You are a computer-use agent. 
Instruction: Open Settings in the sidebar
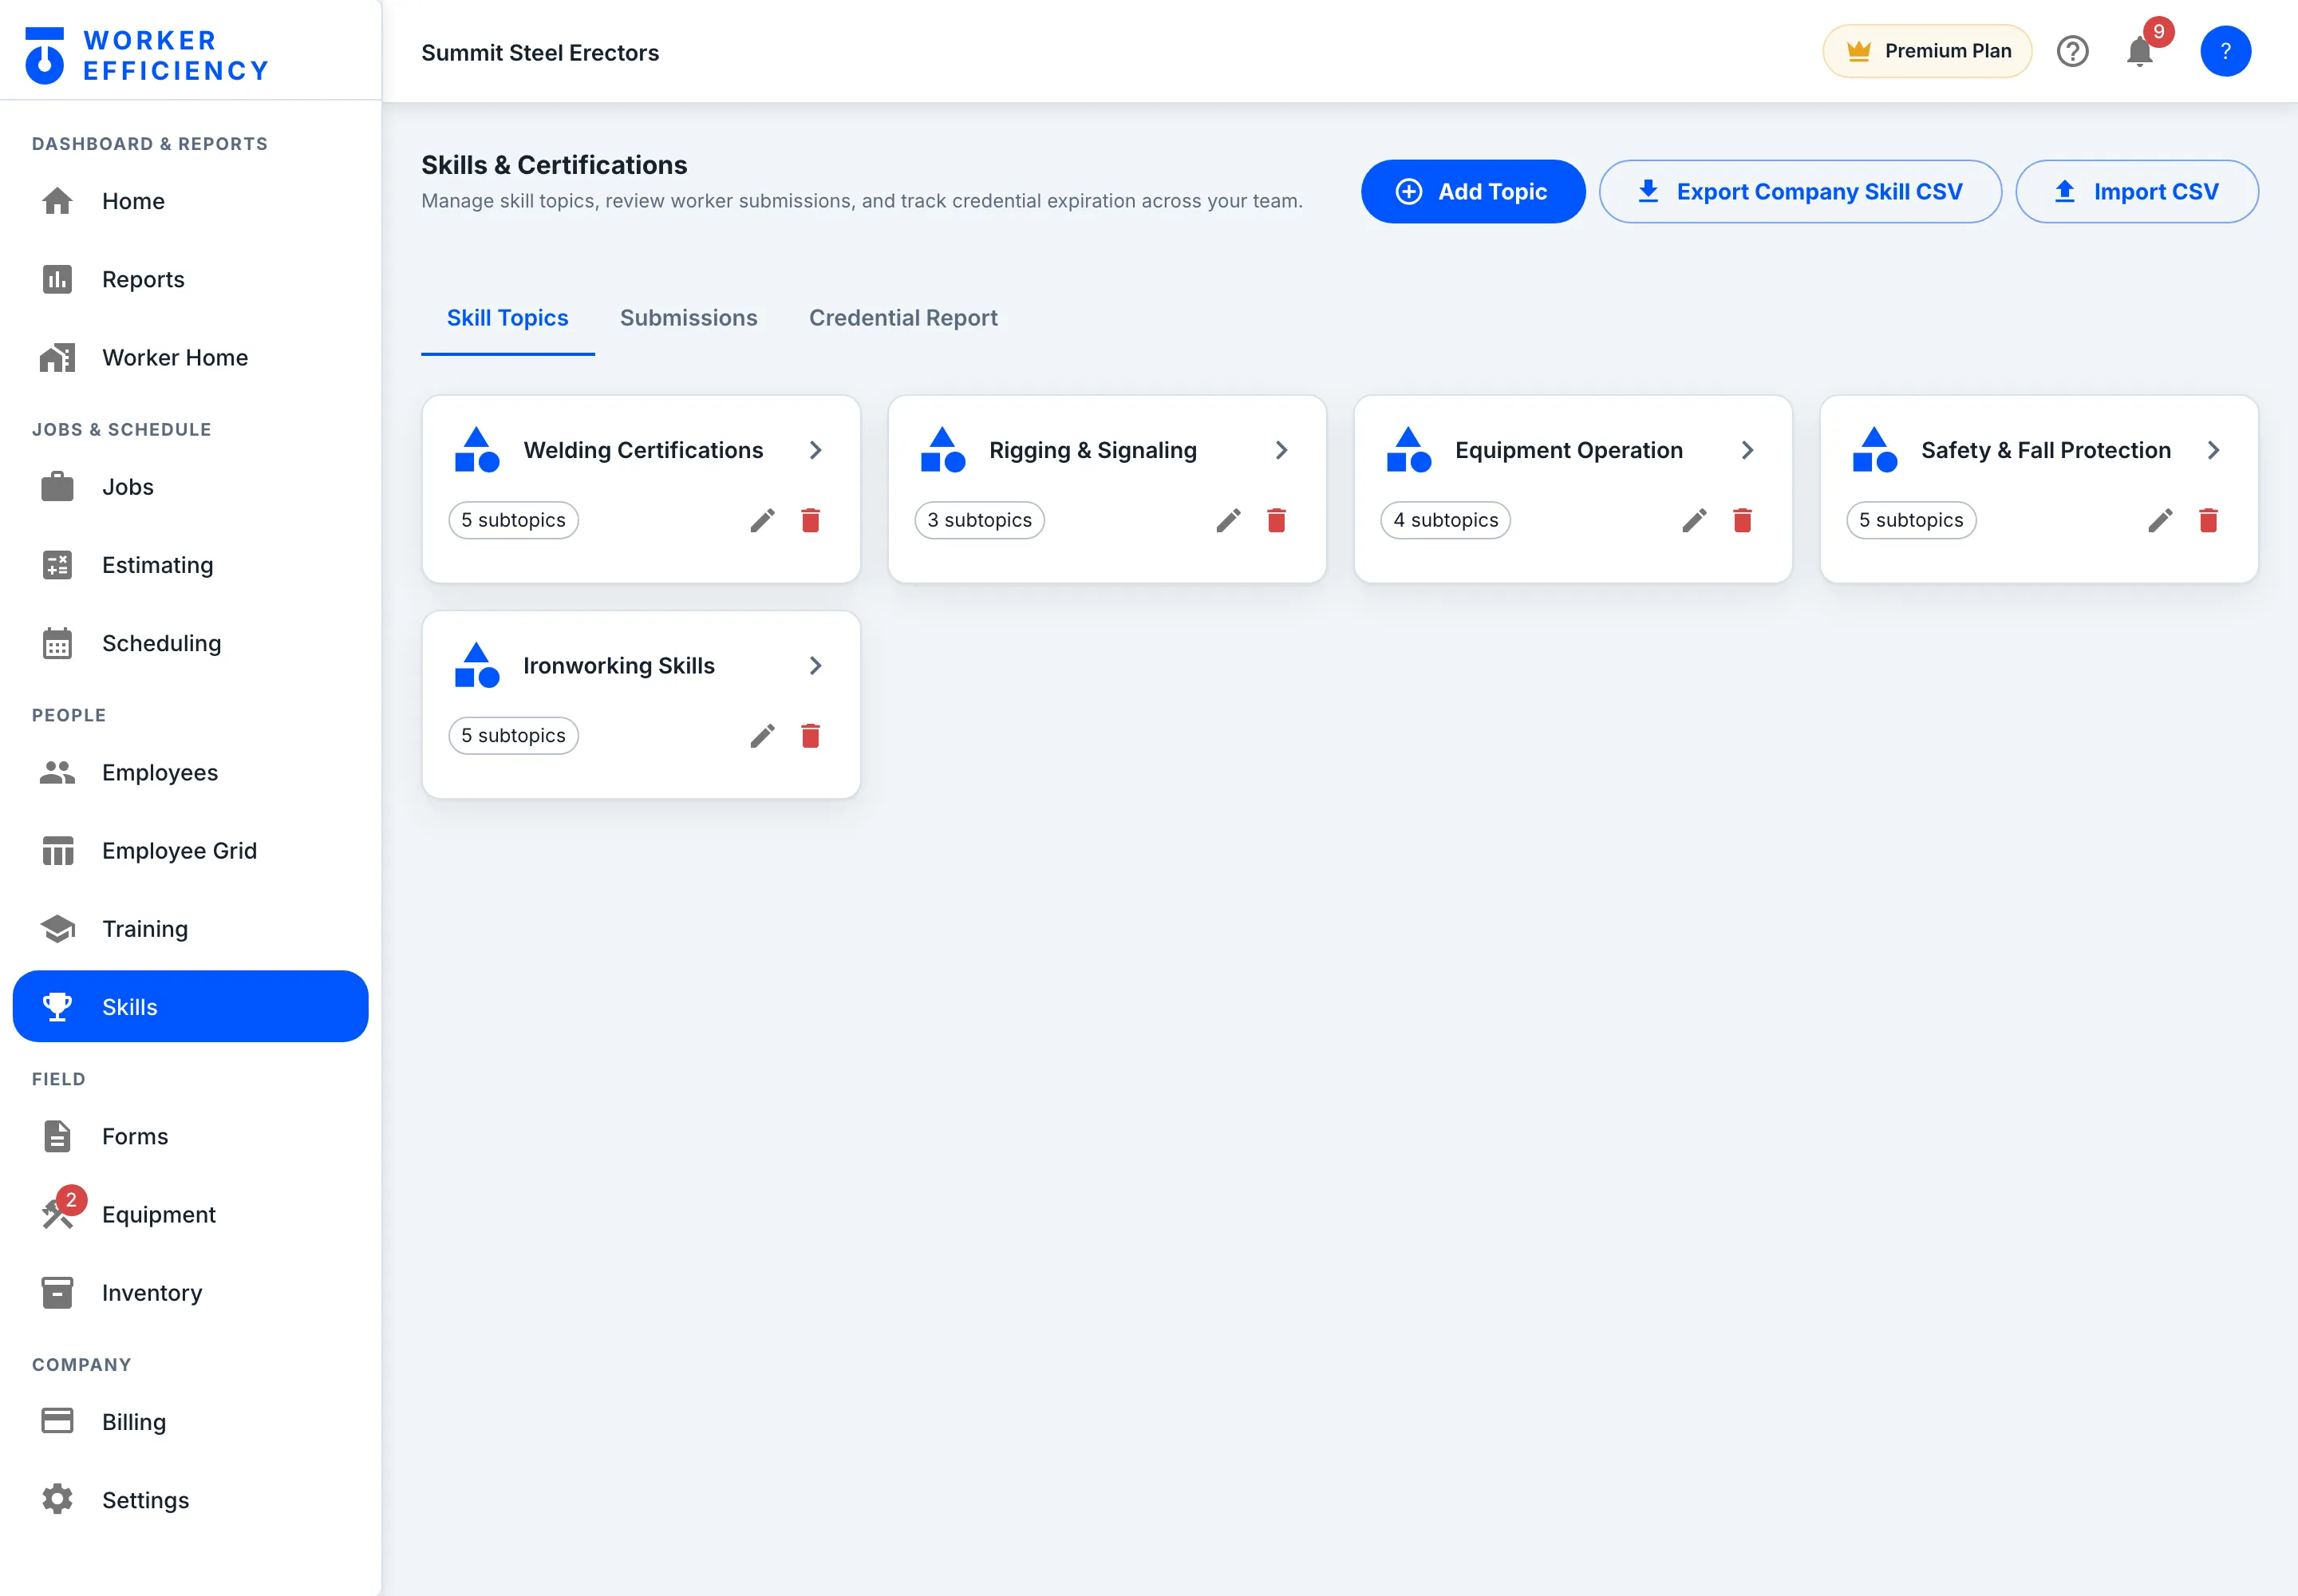point(190,1500)
